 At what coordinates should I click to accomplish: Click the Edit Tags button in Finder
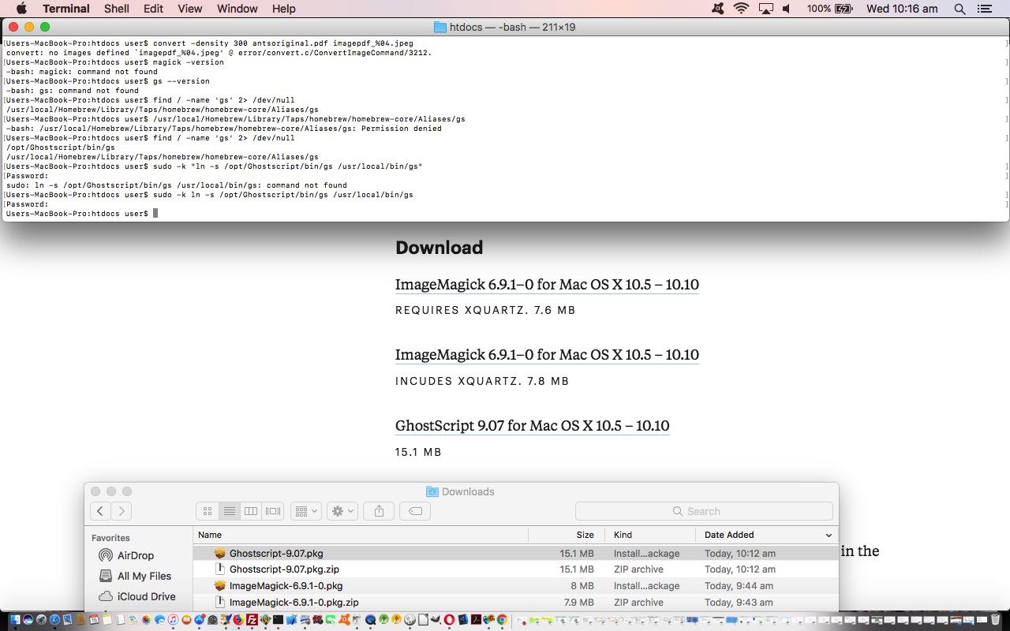[x=415, y=511]
